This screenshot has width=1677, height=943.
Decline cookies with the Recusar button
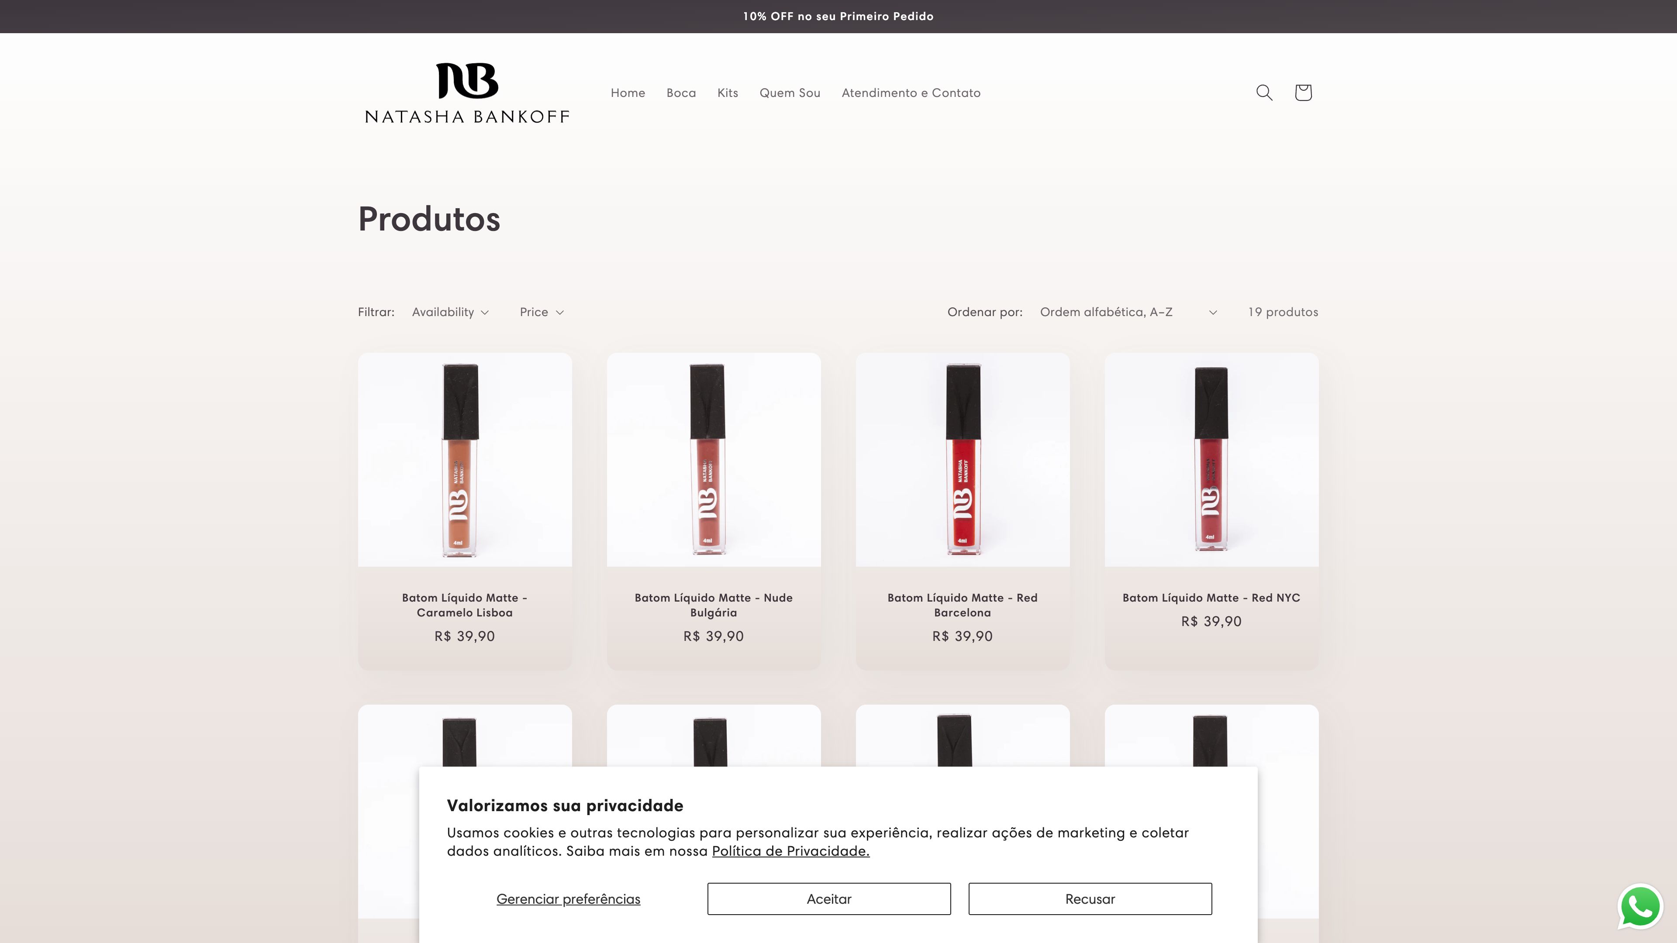coord(1090,899)
